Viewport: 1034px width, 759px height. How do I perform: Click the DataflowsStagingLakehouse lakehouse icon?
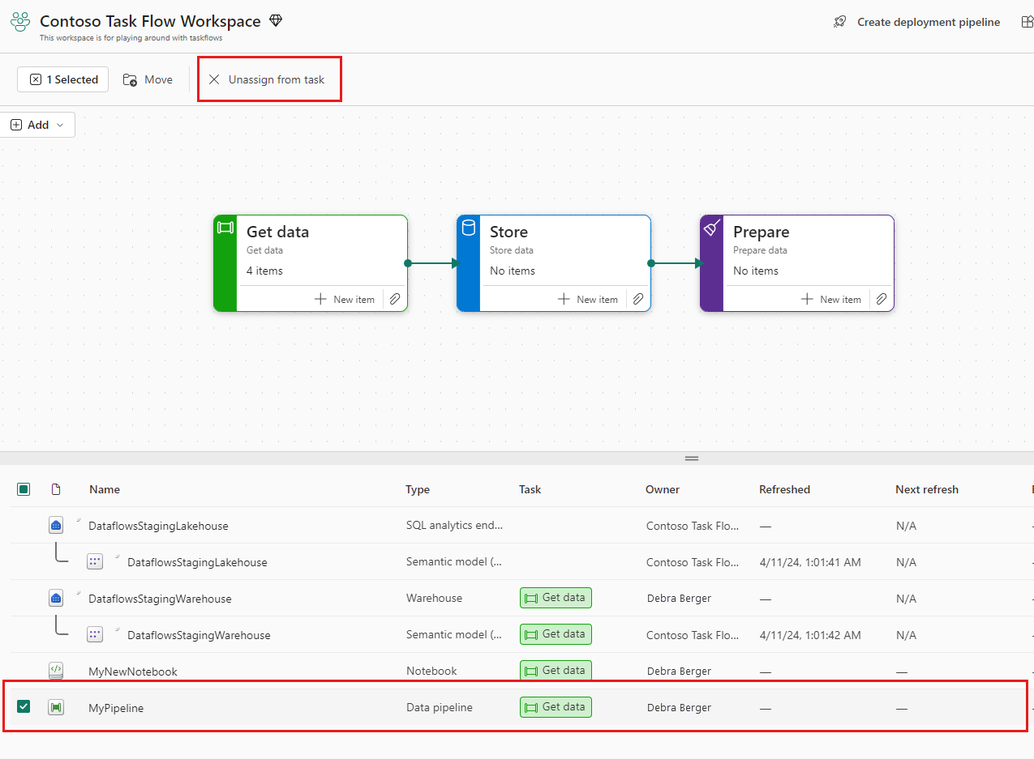point(56,525)
